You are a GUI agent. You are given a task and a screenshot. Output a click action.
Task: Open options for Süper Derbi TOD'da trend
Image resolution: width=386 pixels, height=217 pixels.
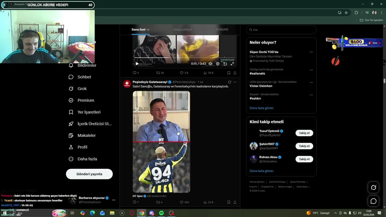(311, 52)
